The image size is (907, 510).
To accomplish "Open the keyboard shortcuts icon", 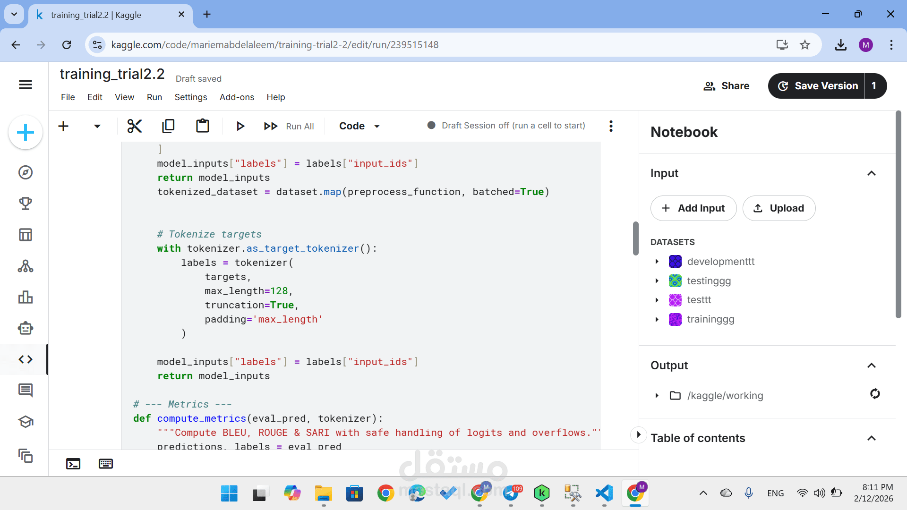I will [x=106, y=464].
